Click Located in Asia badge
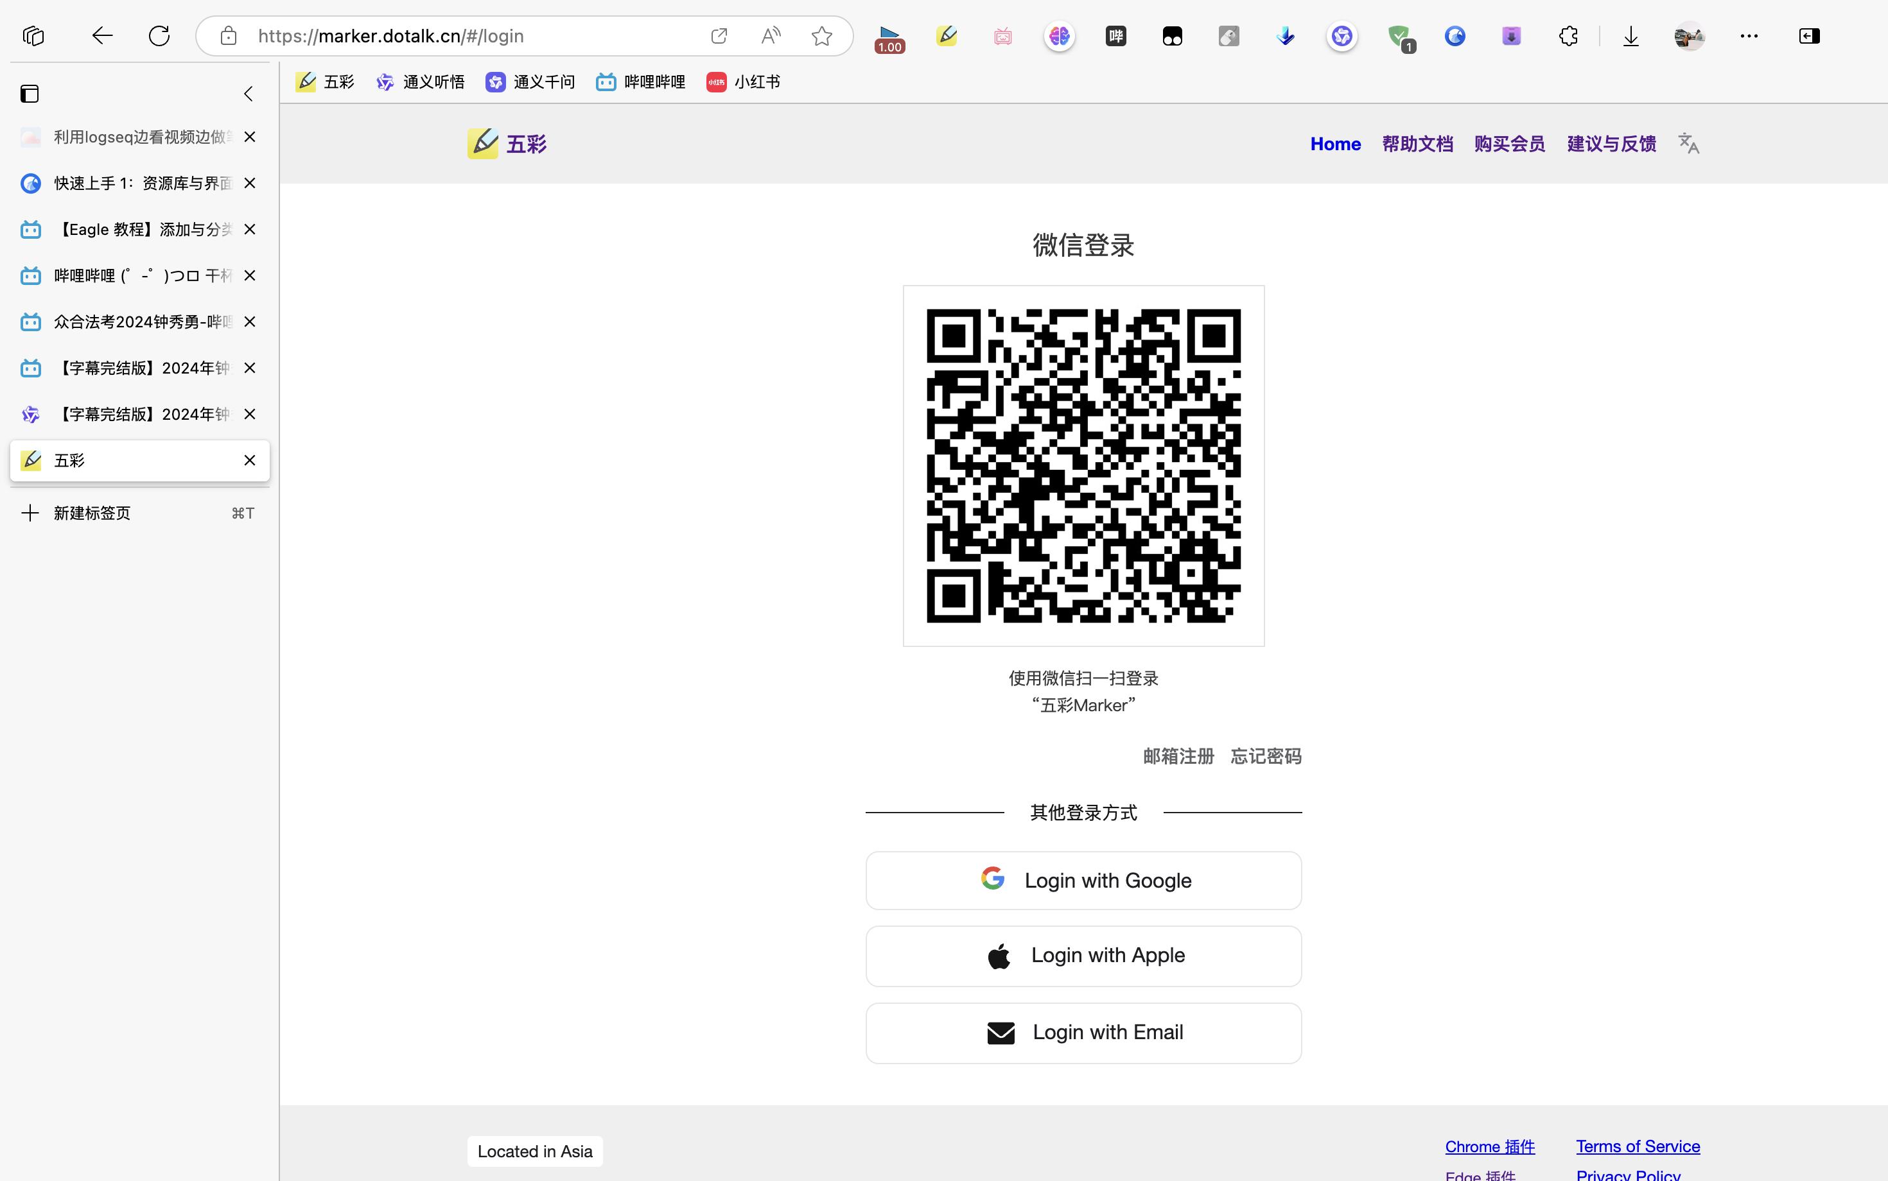The image size is (1888, 1181). 534,1151
